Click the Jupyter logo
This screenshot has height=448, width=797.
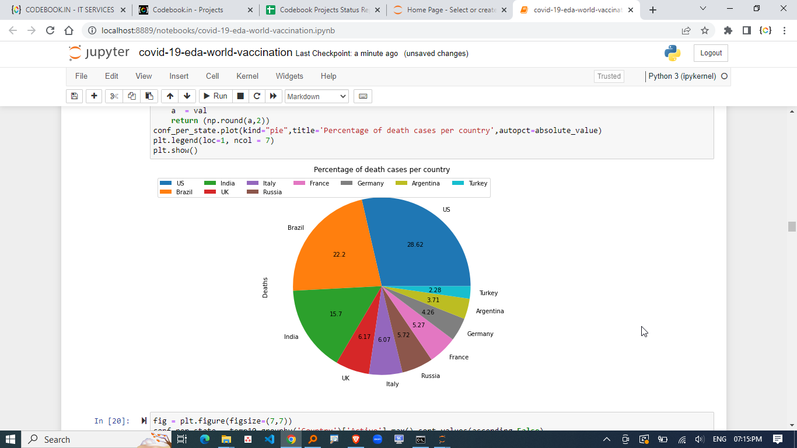[x=99, y=52]
